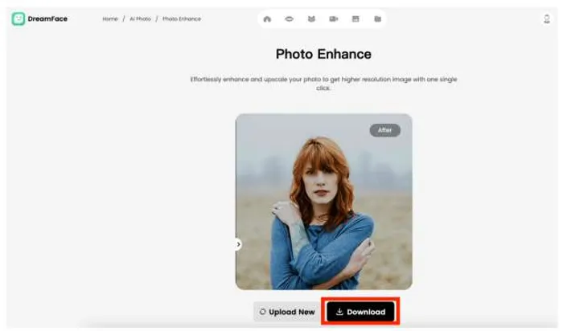Click the home icon in top navigation

coord(268,18)
